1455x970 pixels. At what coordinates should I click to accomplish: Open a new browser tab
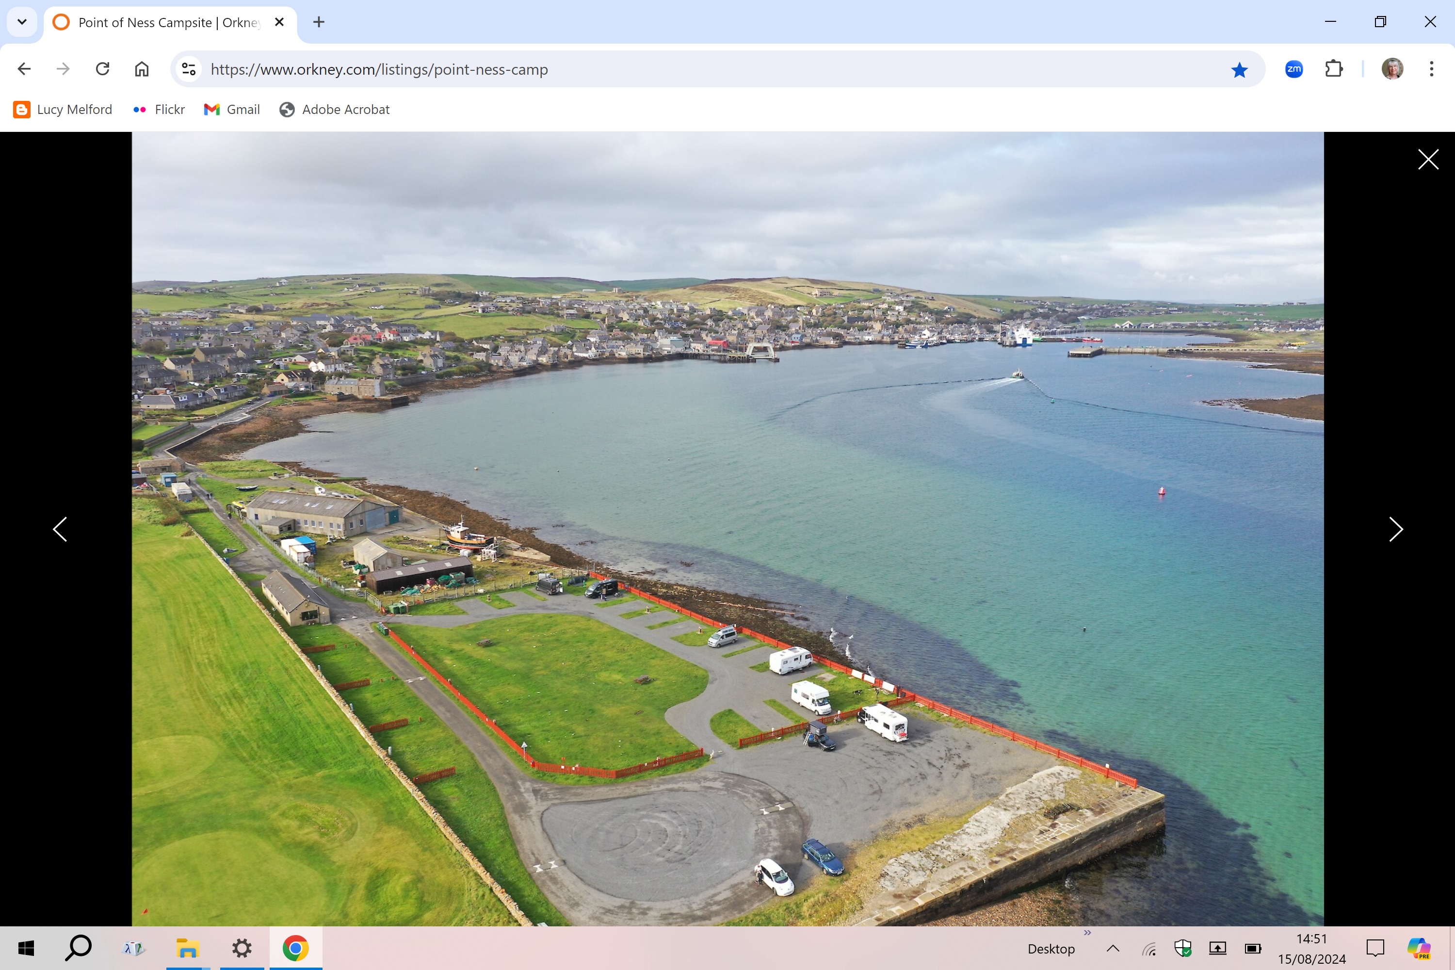[319, 22]
